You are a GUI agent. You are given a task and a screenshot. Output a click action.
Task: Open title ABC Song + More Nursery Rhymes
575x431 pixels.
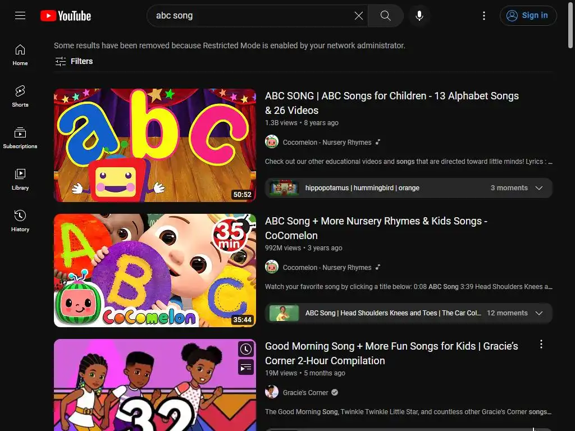pyautogui.click(x=376, y=228)
